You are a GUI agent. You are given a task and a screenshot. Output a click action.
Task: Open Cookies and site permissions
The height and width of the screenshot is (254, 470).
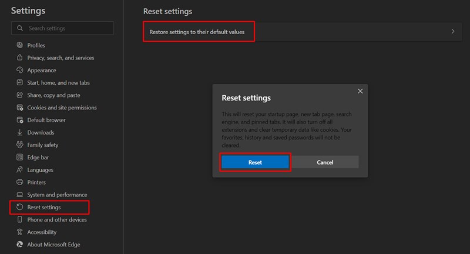62,108
